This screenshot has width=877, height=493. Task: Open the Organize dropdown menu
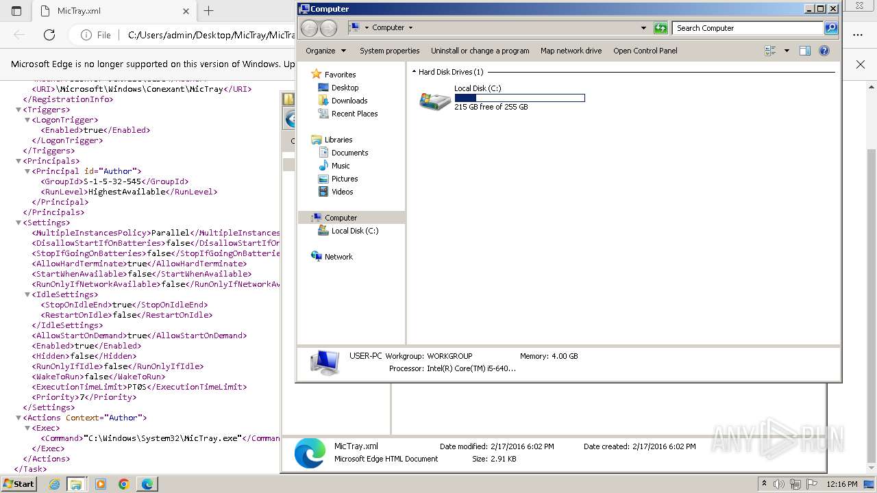click(x=326, y=51)
